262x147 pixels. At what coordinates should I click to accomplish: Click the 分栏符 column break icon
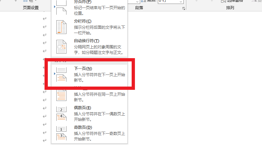point(61,27)
